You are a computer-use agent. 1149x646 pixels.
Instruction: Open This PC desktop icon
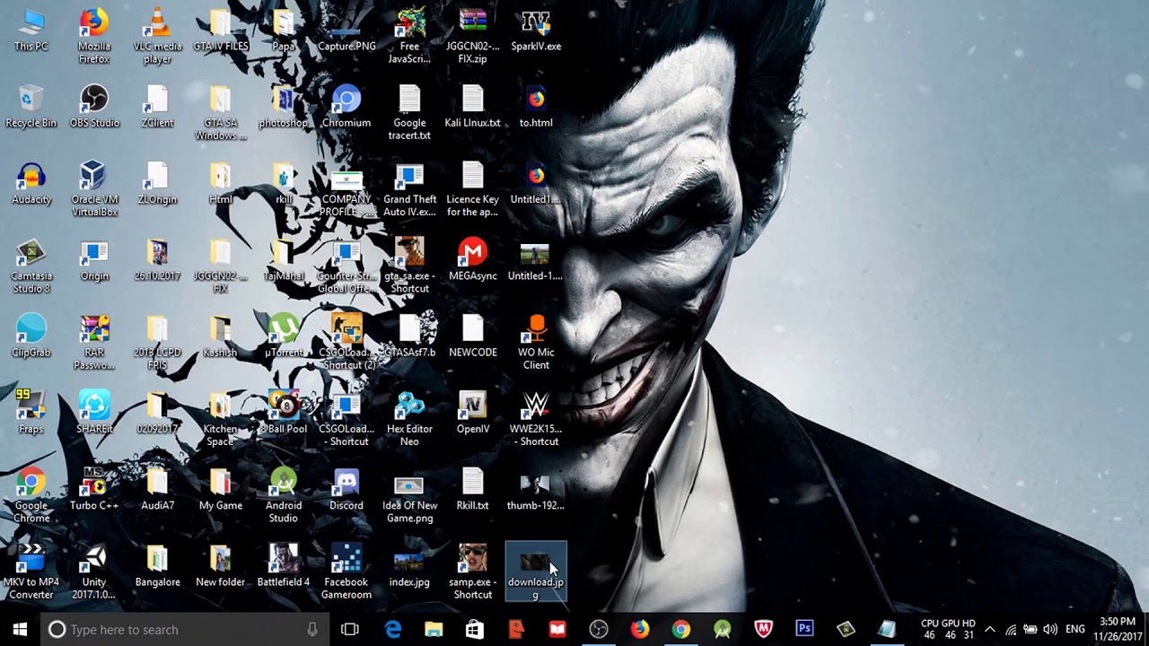31,31
